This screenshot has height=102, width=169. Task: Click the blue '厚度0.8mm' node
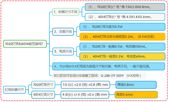tap(136, 85)
